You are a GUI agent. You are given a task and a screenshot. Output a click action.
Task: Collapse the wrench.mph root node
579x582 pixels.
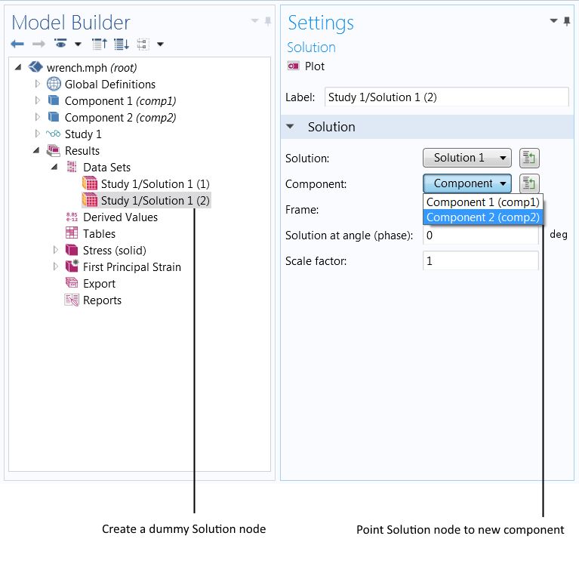click(18, 67)
